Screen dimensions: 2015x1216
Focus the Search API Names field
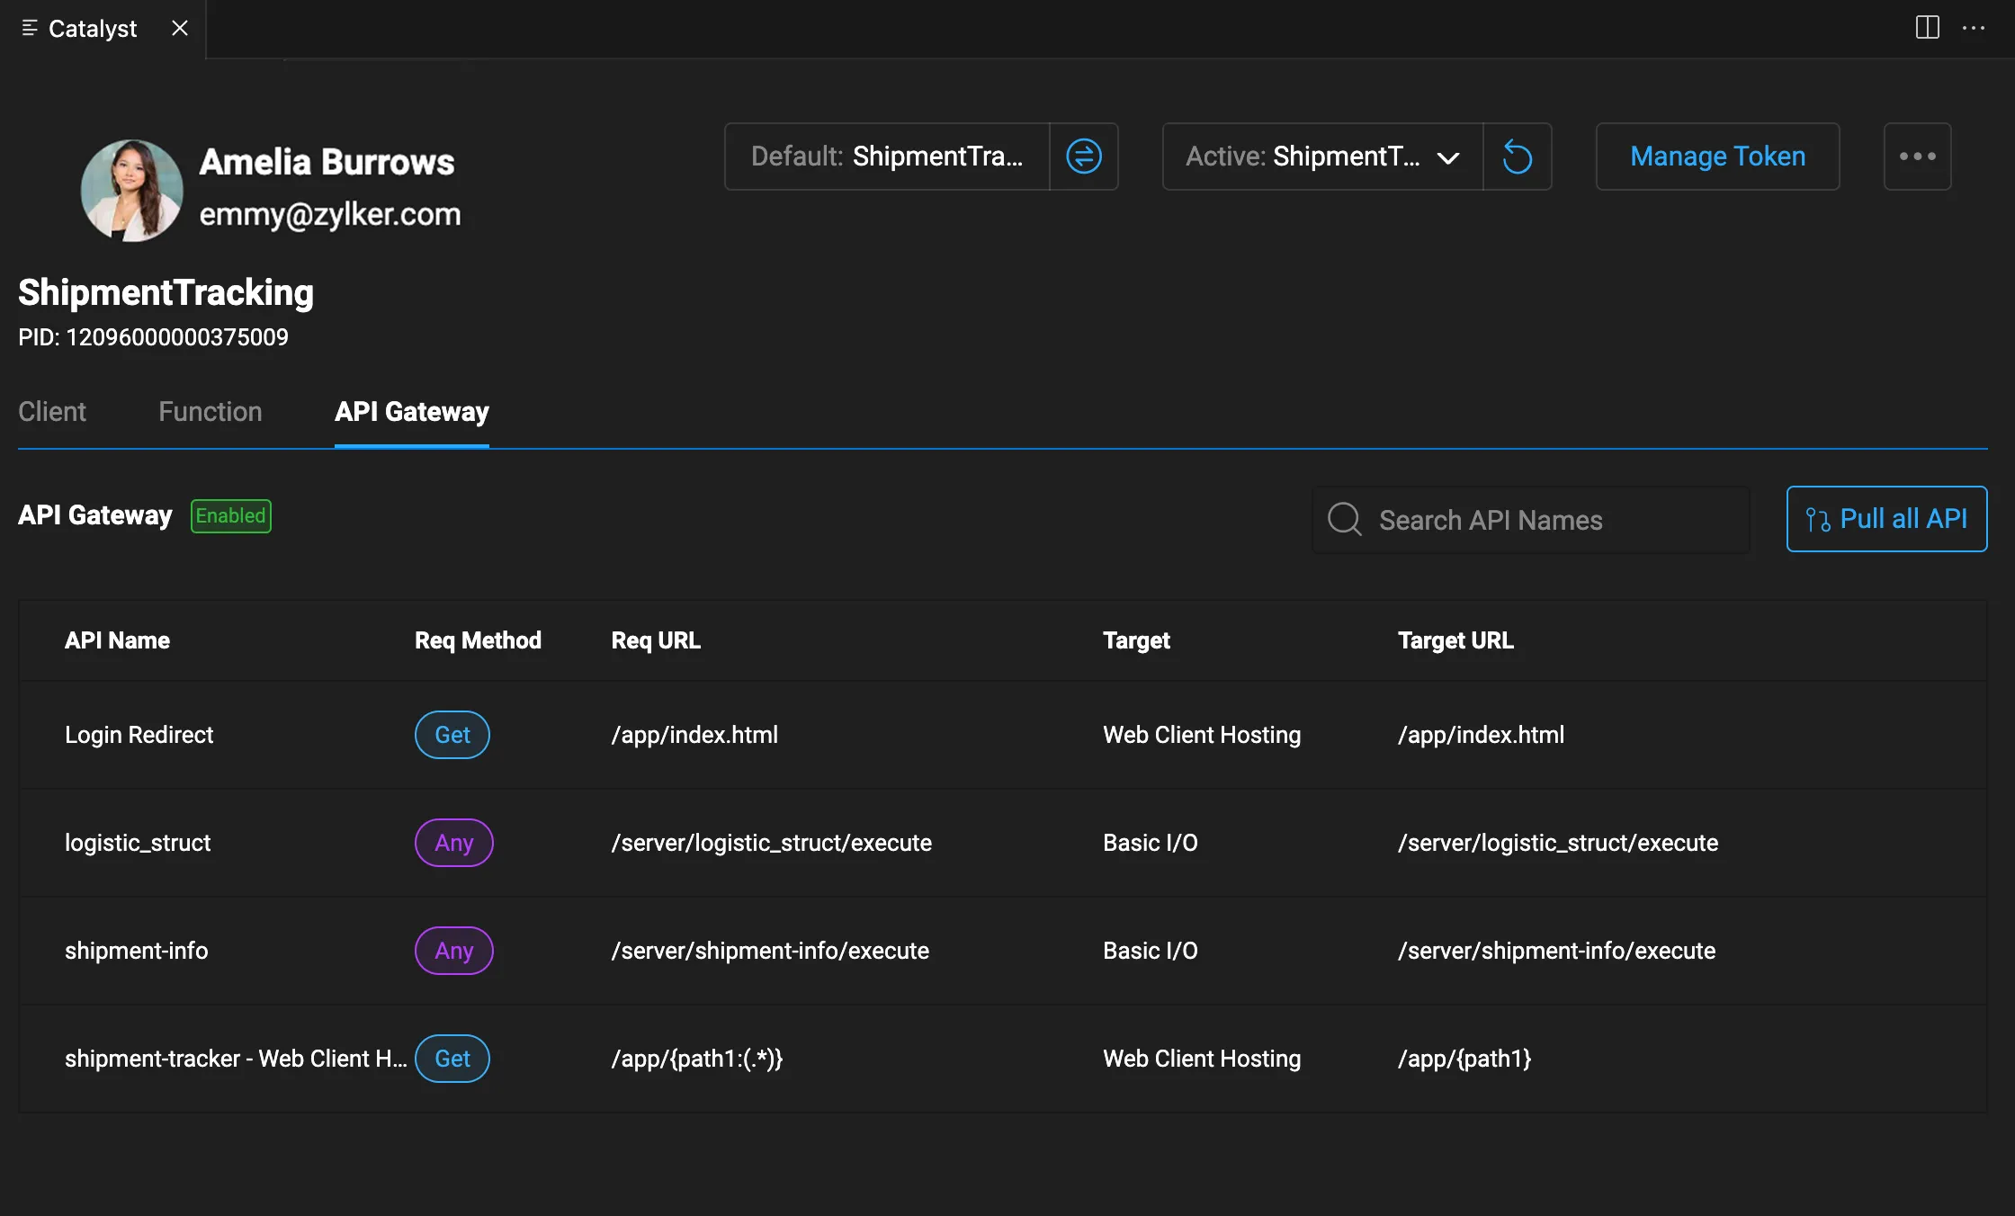[x=1531, y=519]
